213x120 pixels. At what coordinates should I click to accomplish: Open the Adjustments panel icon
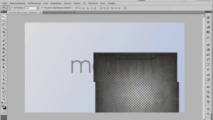(x=208, y=70)
